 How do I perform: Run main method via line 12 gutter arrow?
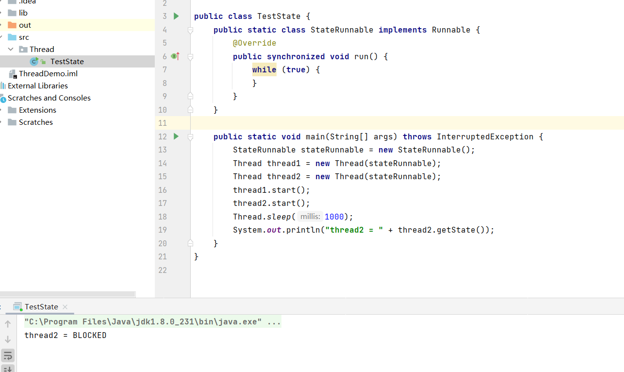coord(176,136)
